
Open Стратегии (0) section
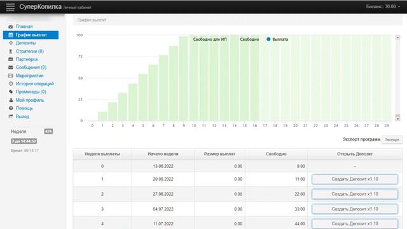pyautogui.click(x=30, y=51)
